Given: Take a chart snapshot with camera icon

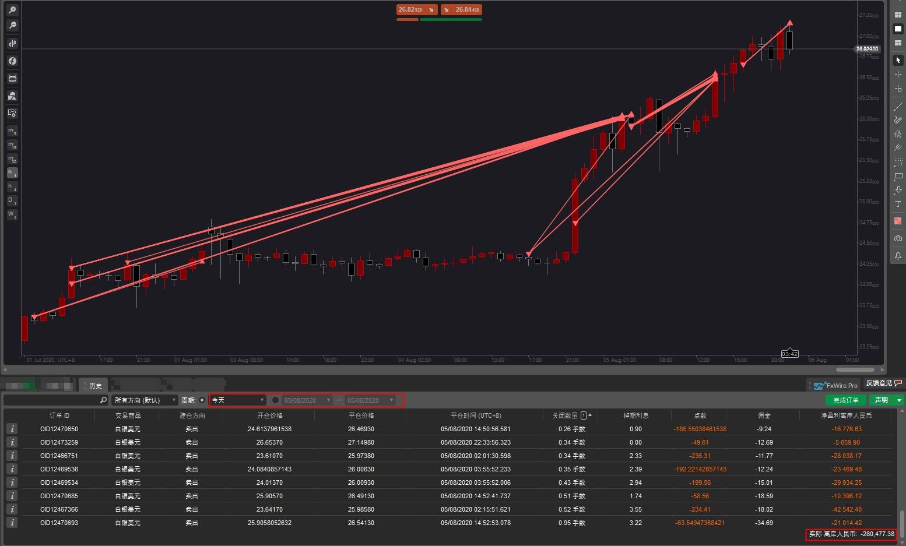Looking at the screenshot, I should [x=898, y=238].
